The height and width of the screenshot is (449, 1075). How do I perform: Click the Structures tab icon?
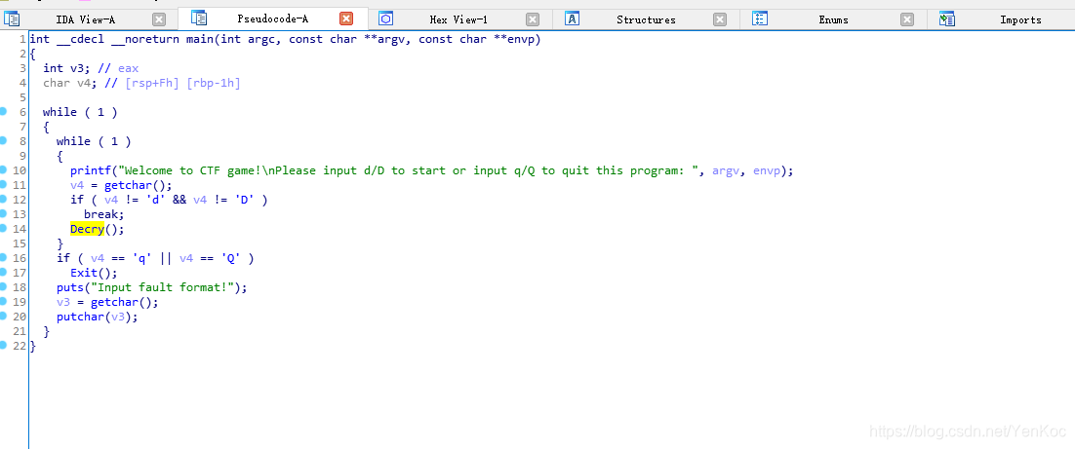[x=573, y=19]
